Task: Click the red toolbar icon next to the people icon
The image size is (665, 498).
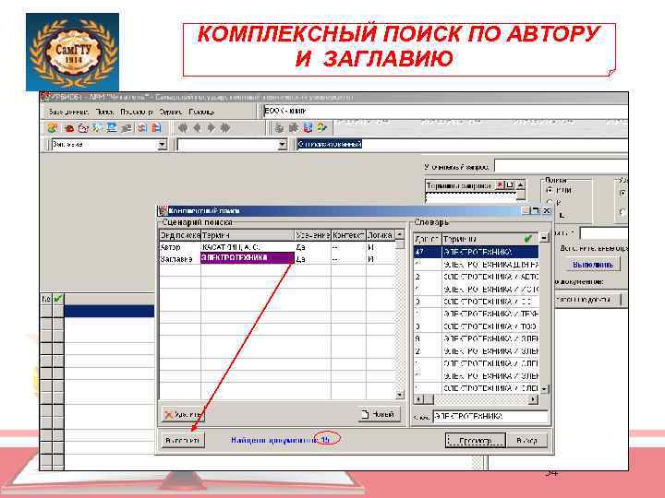Action: 68,127
